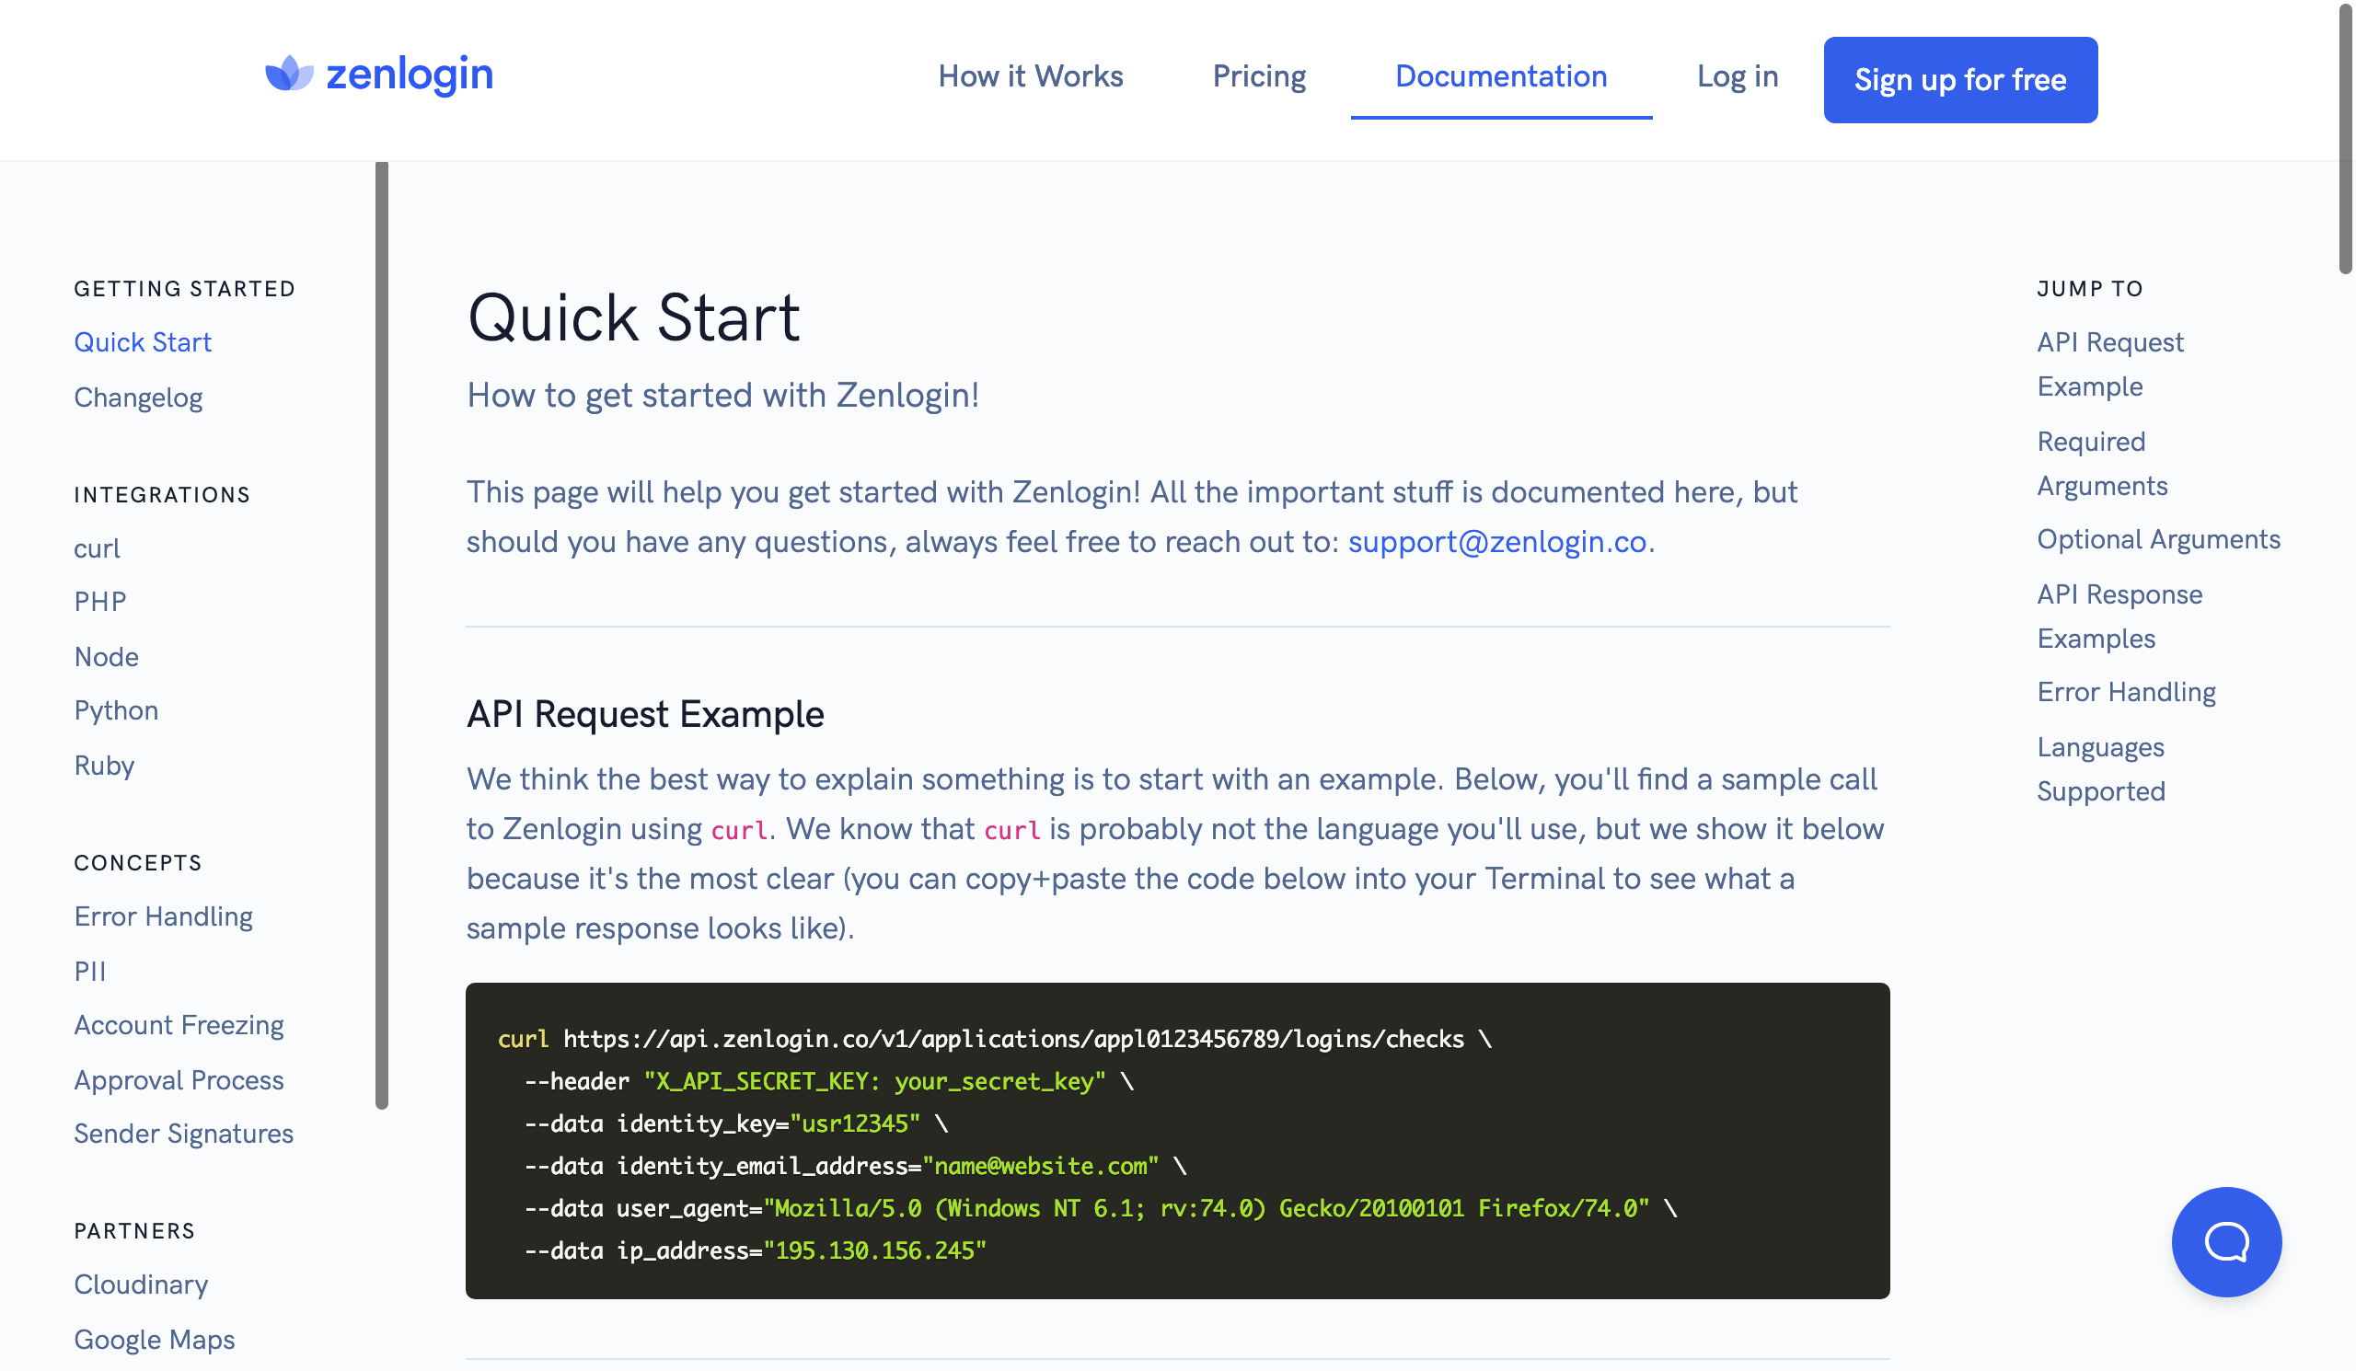Open the Account Freezing concept page
This screenshot has height=1371, width=2356.
pos(179,1025)
